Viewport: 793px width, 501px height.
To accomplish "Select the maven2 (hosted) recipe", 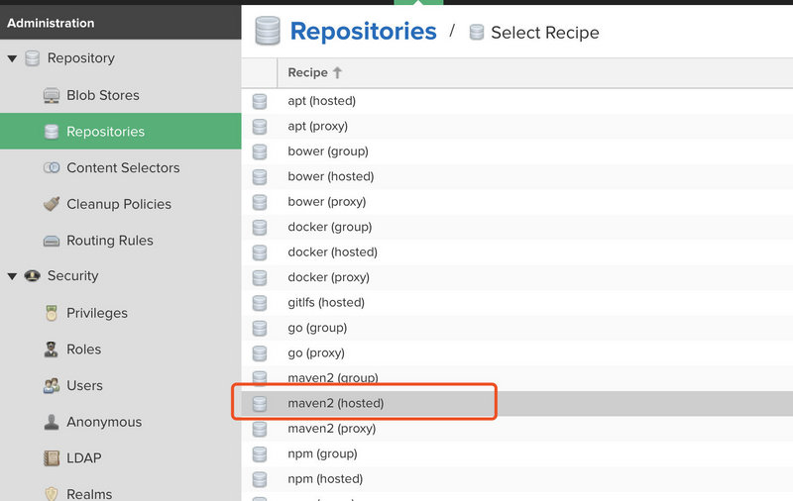I will (335, 403).
